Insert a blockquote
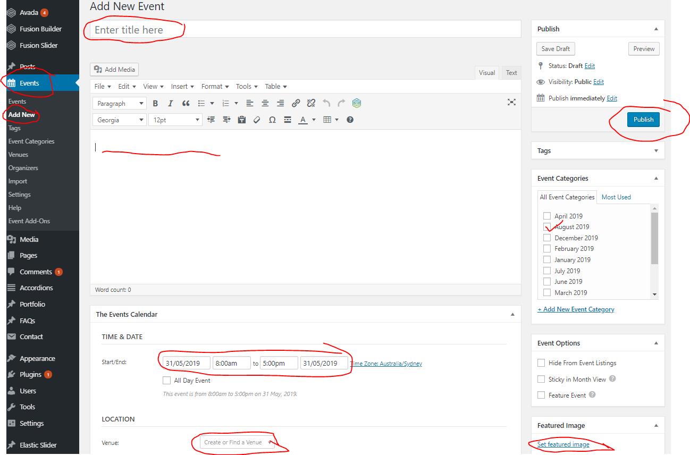 (x=186, y=103)
